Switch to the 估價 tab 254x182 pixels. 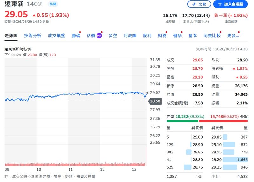tap(91, 36)
